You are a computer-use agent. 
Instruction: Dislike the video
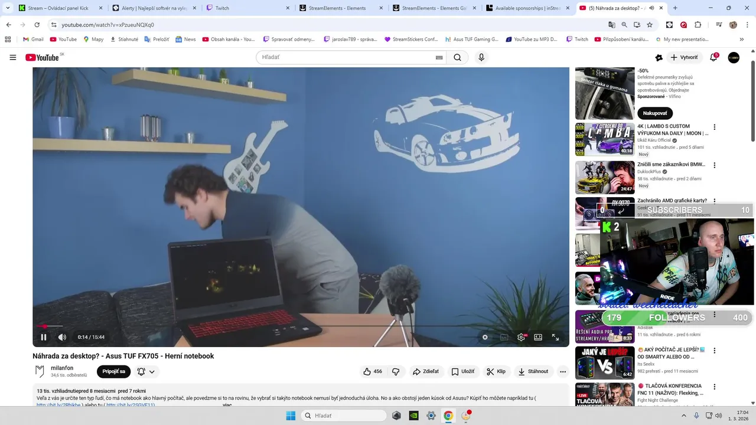pos(396,371)
